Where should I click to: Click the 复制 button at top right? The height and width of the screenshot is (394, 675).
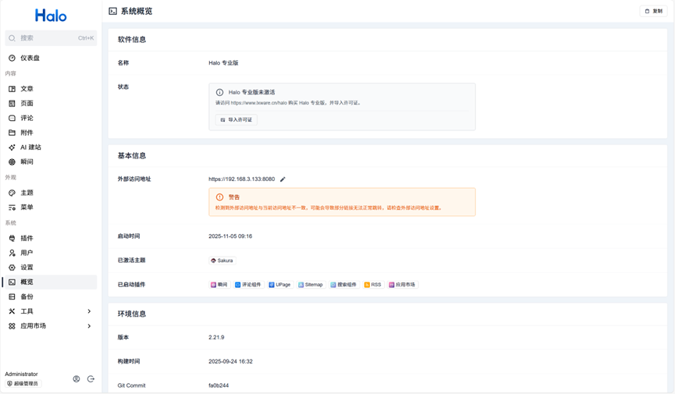point(654,12)
